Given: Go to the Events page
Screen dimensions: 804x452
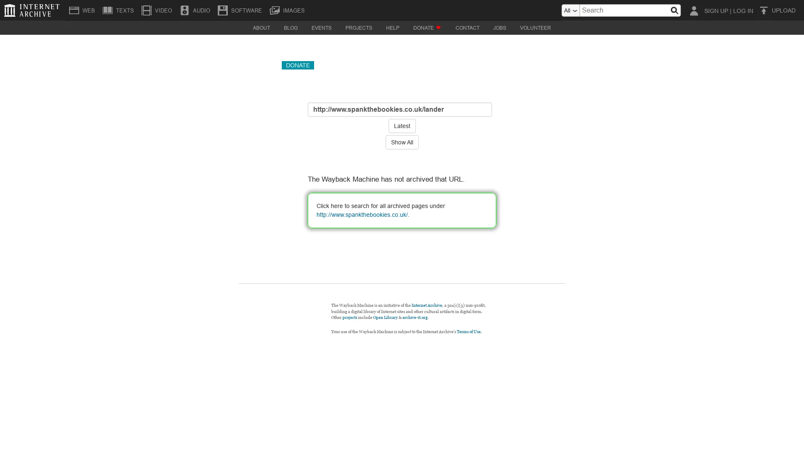Looking at the screenshot, I should pos(321,28).
